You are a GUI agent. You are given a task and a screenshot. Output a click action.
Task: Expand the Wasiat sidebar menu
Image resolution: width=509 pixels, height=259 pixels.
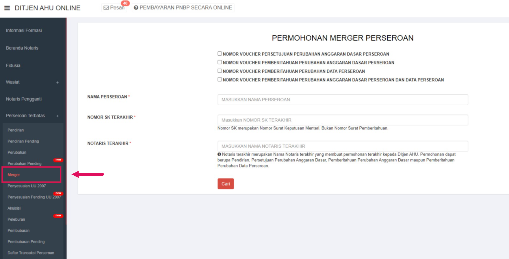click(57, 82)
